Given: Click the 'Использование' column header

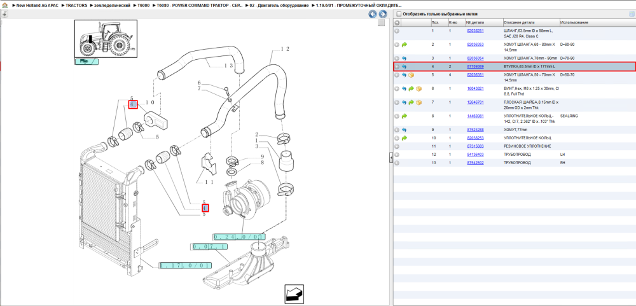Looking at the screenshot, I should (x=574, y=23).
